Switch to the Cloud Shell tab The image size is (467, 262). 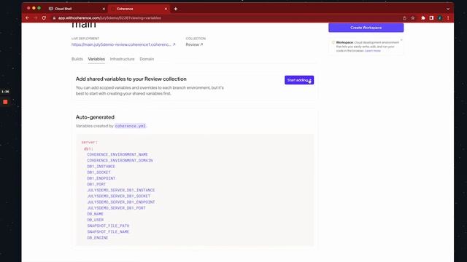point(77,9)
